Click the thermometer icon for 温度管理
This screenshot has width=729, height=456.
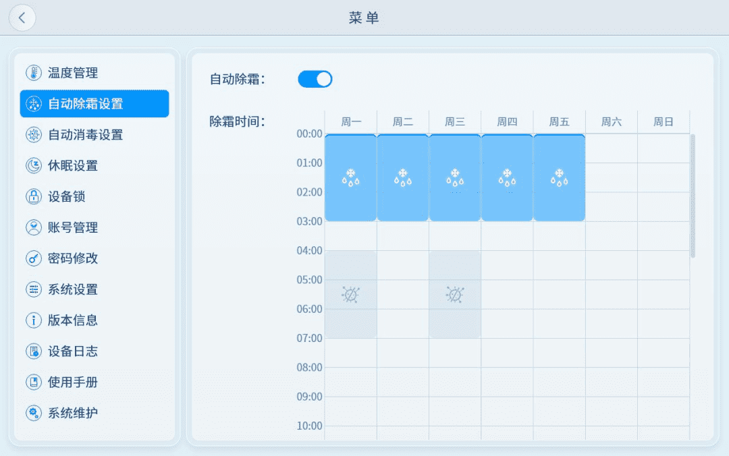[x=33, y=73]
